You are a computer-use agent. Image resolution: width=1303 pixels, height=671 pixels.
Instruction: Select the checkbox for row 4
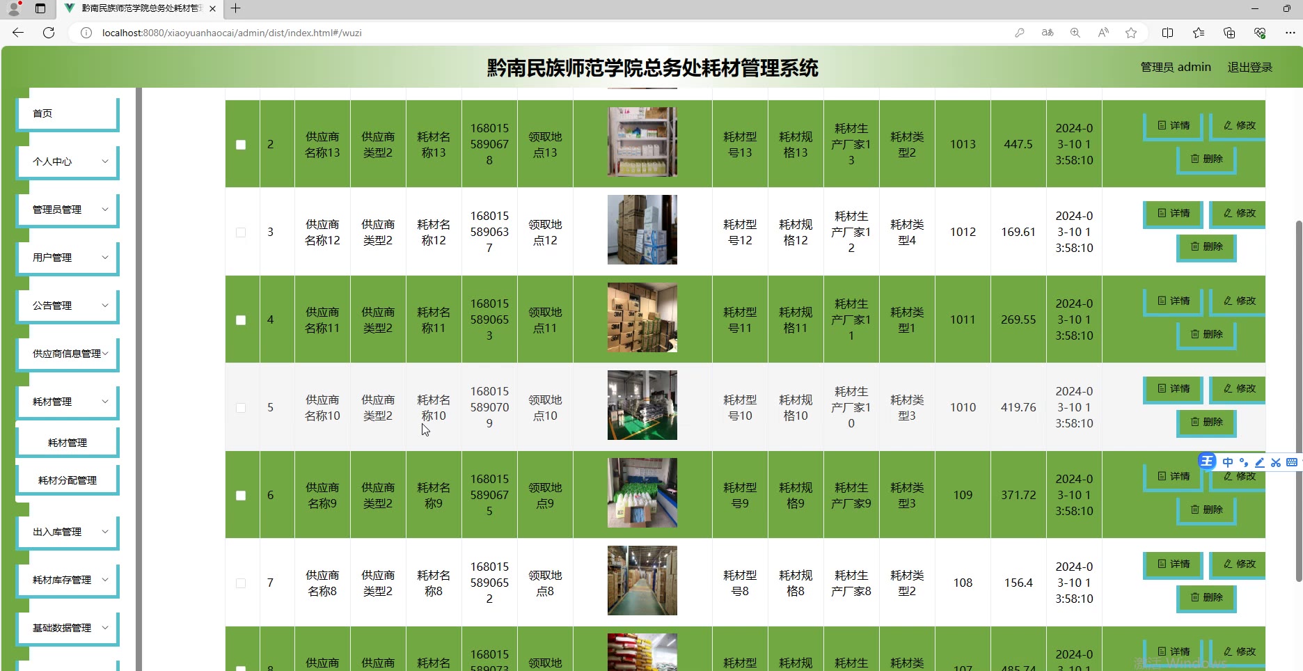241,320
